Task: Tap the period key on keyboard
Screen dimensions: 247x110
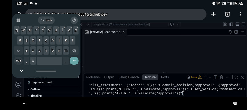Action: click(x=66, y=61)
